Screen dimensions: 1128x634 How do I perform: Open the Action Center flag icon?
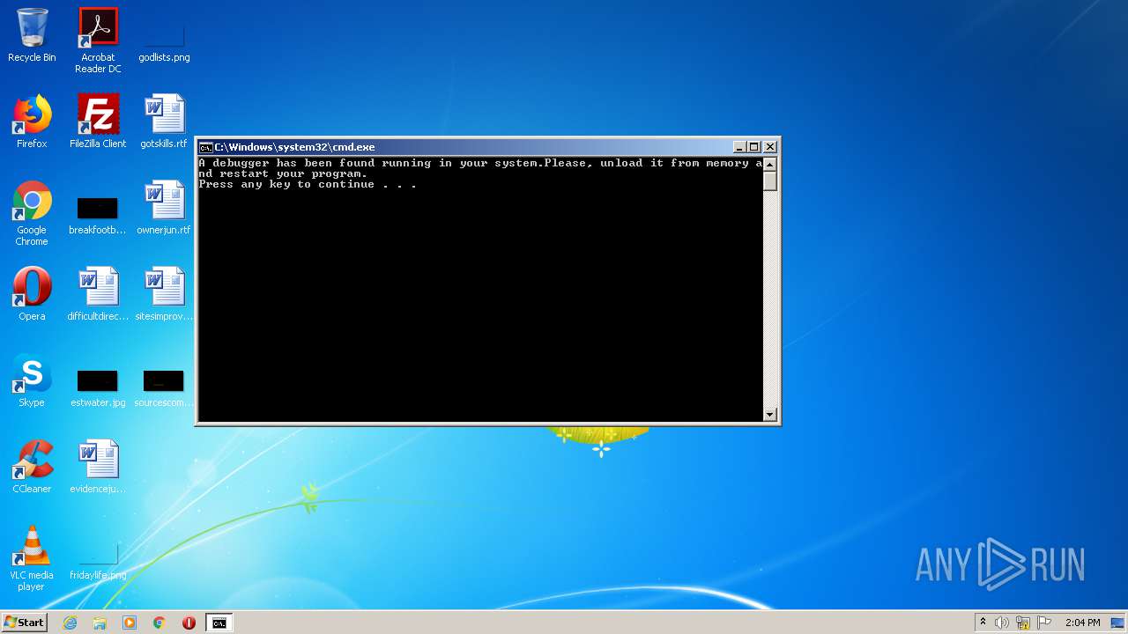tap(1044, 623)
